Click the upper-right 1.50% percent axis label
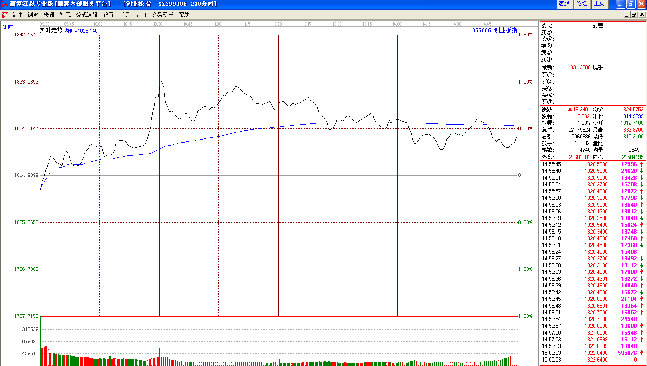The width and height of the screenshot is (647, 366). tap(525, 35)
